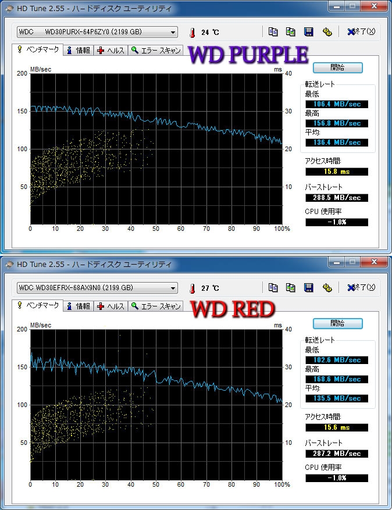This screenshot has height=510, width=392.
Task: Open options icon in WD Purple window
Action: pyautogui.click(x=327, y=31)
